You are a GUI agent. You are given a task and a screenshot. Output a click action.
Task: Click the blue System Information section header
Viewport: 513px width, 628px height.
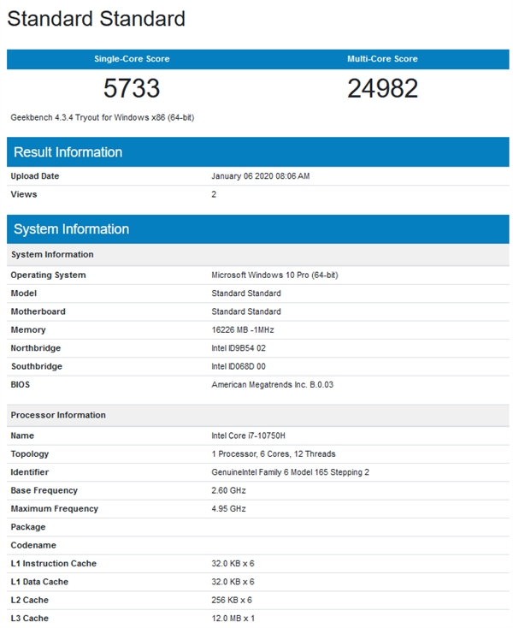pyautogui.click(x=72, y=229)
